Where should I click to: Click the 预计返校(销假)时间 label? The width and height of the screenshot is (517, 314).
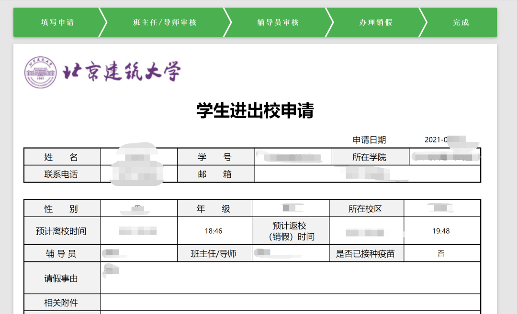click(x=291, y=231)
